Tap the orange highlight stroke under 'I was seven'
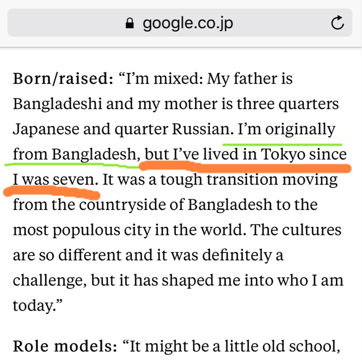The height and width of the screenshot is (362, 362). (x=52, y=192)
